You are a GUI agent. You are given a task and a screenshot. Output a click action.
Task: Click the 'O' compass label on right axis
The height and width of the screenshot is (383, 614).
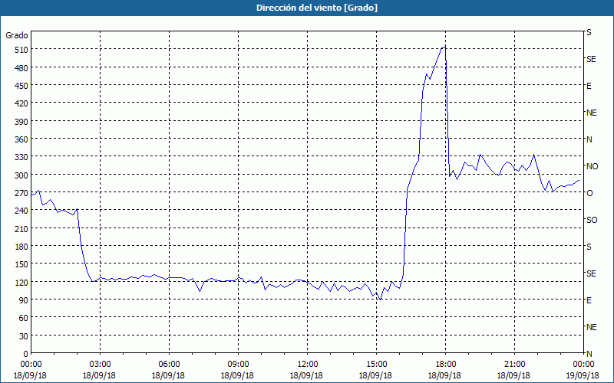pyautogui.click(x=589, y=193)
